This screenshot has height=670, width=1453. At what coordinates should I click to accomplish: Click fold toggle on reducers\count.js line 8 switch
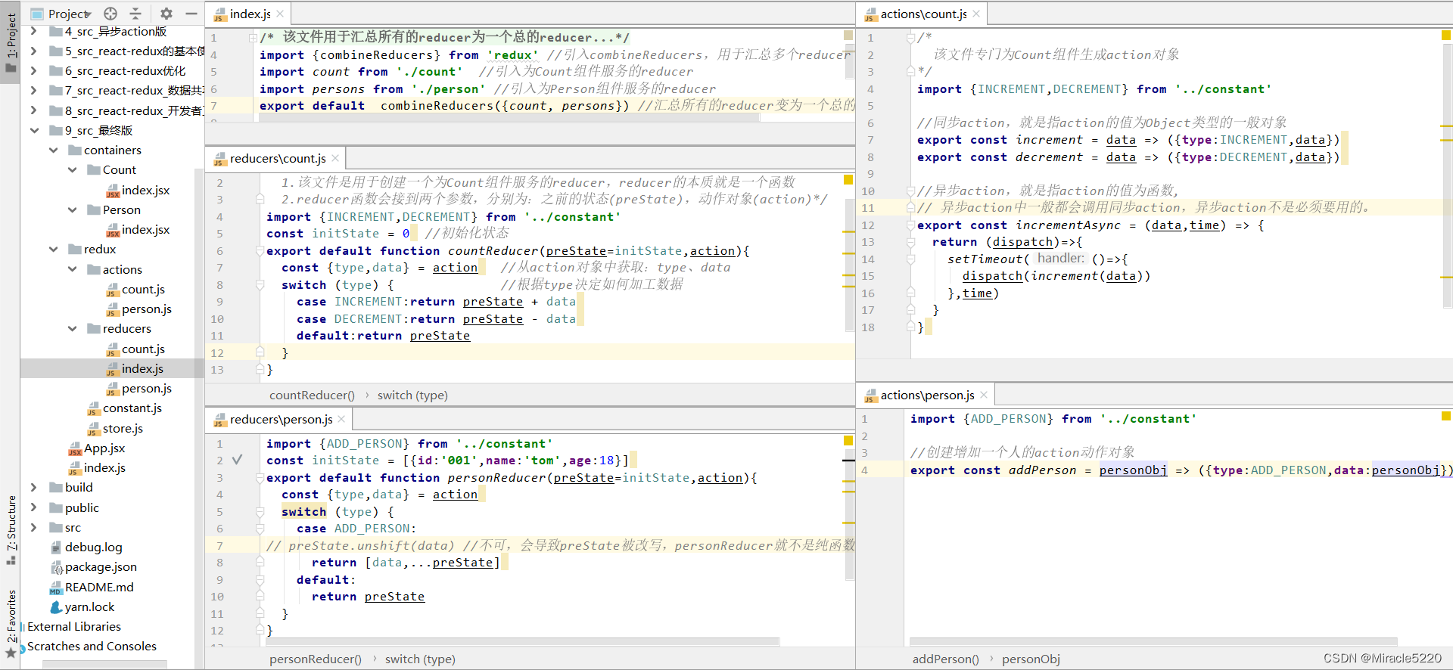260,285
